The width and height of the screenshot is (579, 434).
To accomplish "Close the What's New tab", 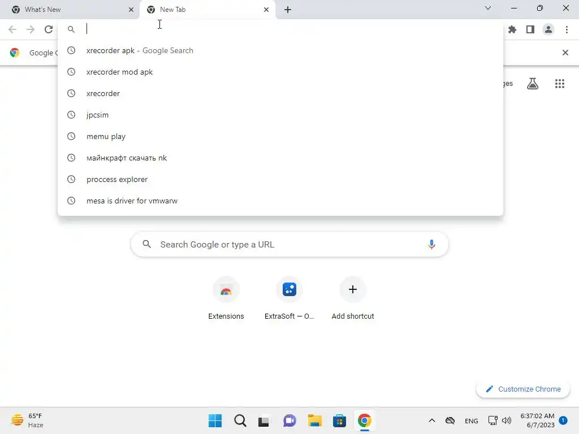I will pyautogui.click(x=131, y=10).
